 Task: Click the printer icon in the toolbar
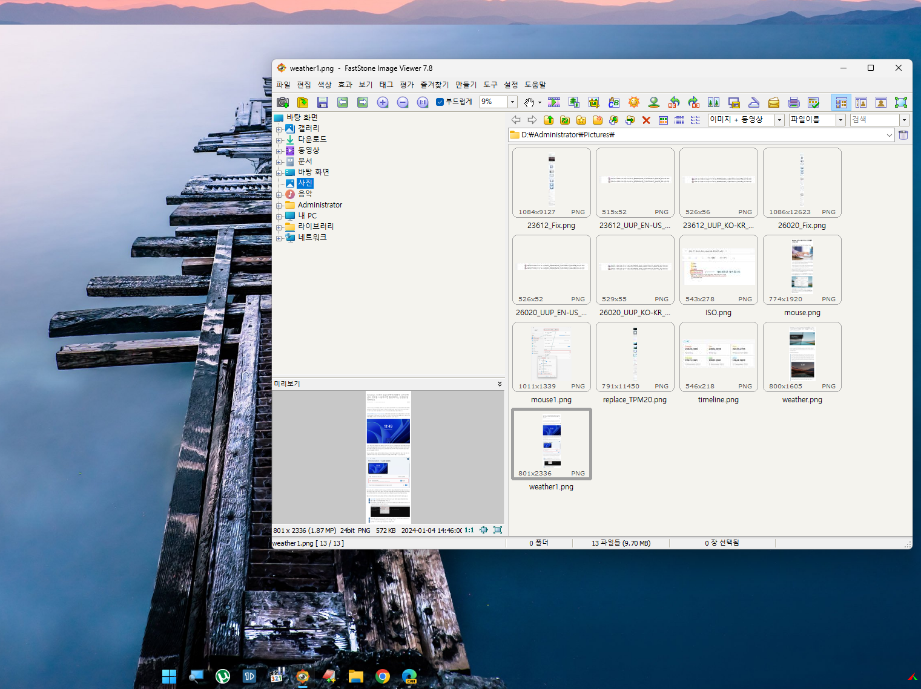click(794, 102)
